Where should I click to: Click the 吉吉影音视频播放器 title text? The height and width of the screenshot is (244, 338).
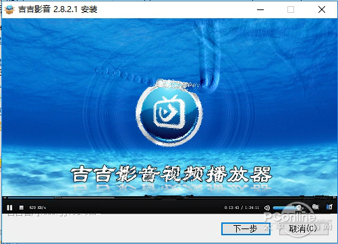171,175
